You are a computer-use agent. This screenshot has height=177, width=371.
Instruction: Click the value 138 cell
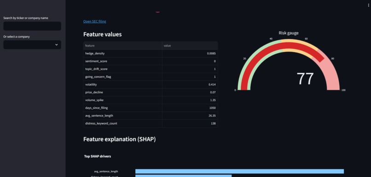pyautogui.click(x=190, y=124)
